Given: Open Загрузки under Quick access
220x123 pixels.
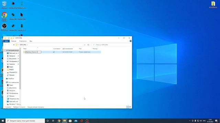Looking at the screenshot, I should tap(12, 56).
